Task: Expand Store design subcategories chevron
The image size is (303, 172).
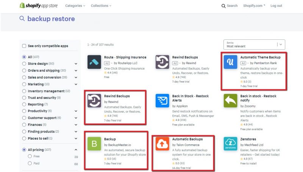Action: point(76,64)
